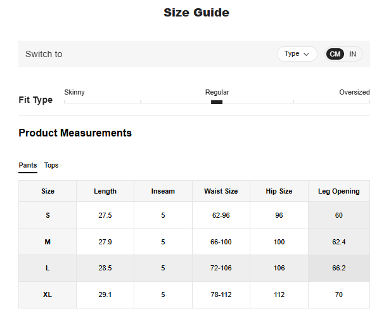This screenshot has height=311, width=384.
Task: Click the Size column header
Action: pyautogui.click(x=48, y=191)
